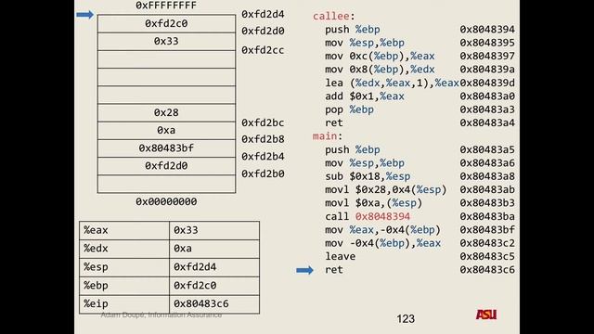Image resolution: width=594 pixels, height=334 pixels.
Task: Click the main: function label
Action: point(328,136)
